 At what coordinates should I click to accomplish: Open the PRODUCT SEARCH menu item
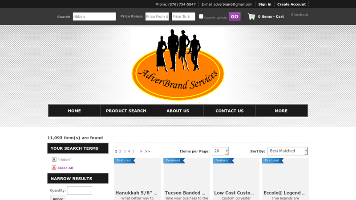(x=126, y=111)
